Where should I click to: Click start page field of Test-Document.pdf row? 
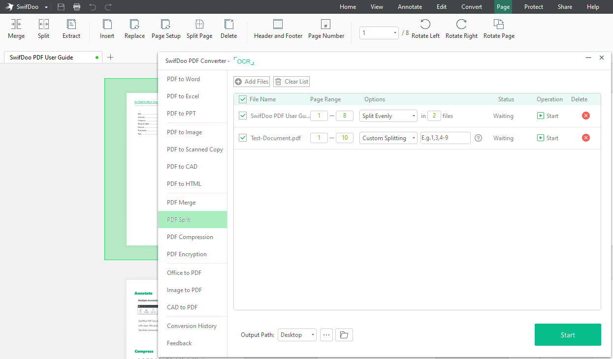click(x=319, y=138)
